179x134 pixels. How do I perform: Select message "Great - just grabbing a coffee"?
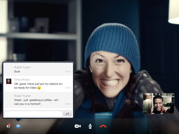coord(33,100)
